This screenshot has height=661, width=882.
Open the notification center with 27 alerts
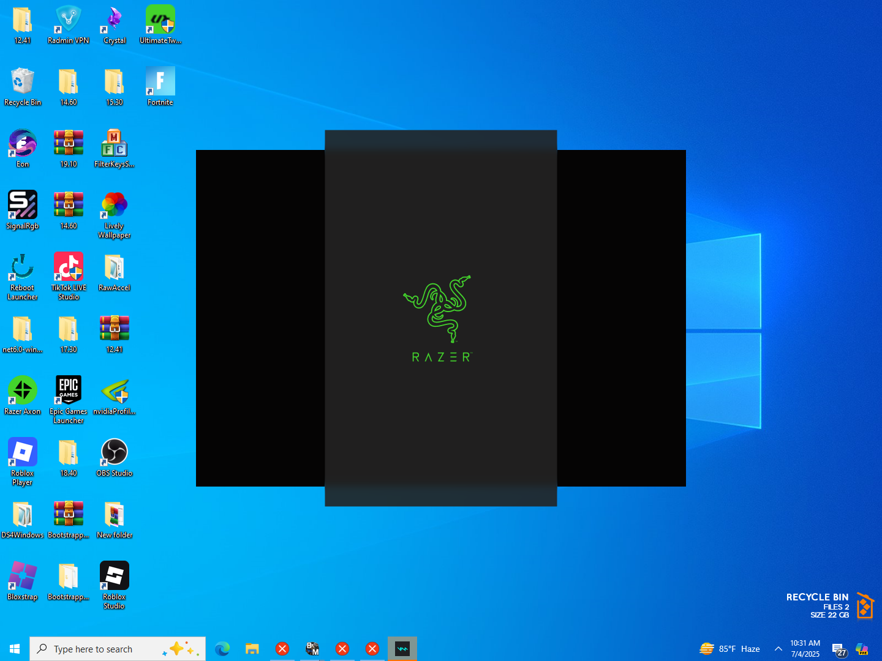(x=839, y=649)
